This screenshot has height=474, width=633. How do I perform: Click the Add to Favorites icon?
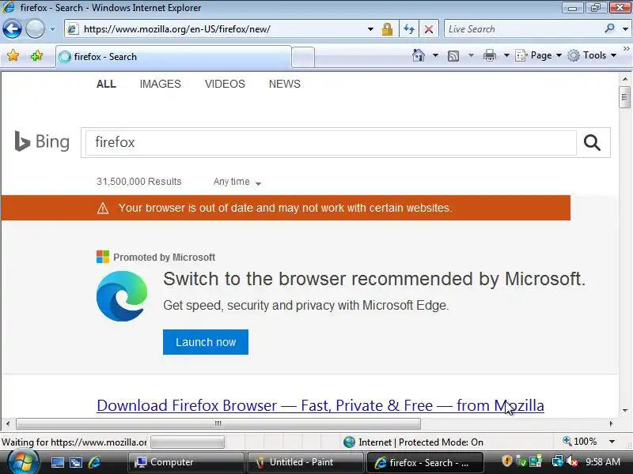(x=36, y=55)
